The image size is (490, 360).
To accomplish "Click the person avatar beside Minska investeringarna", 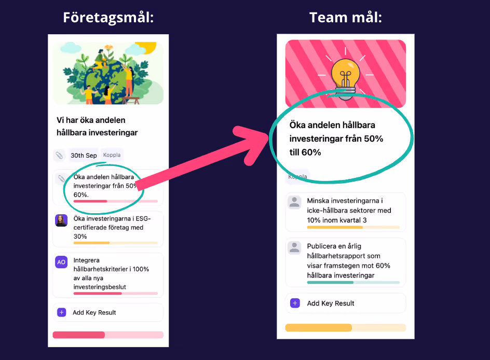I will tap(294, 202).
